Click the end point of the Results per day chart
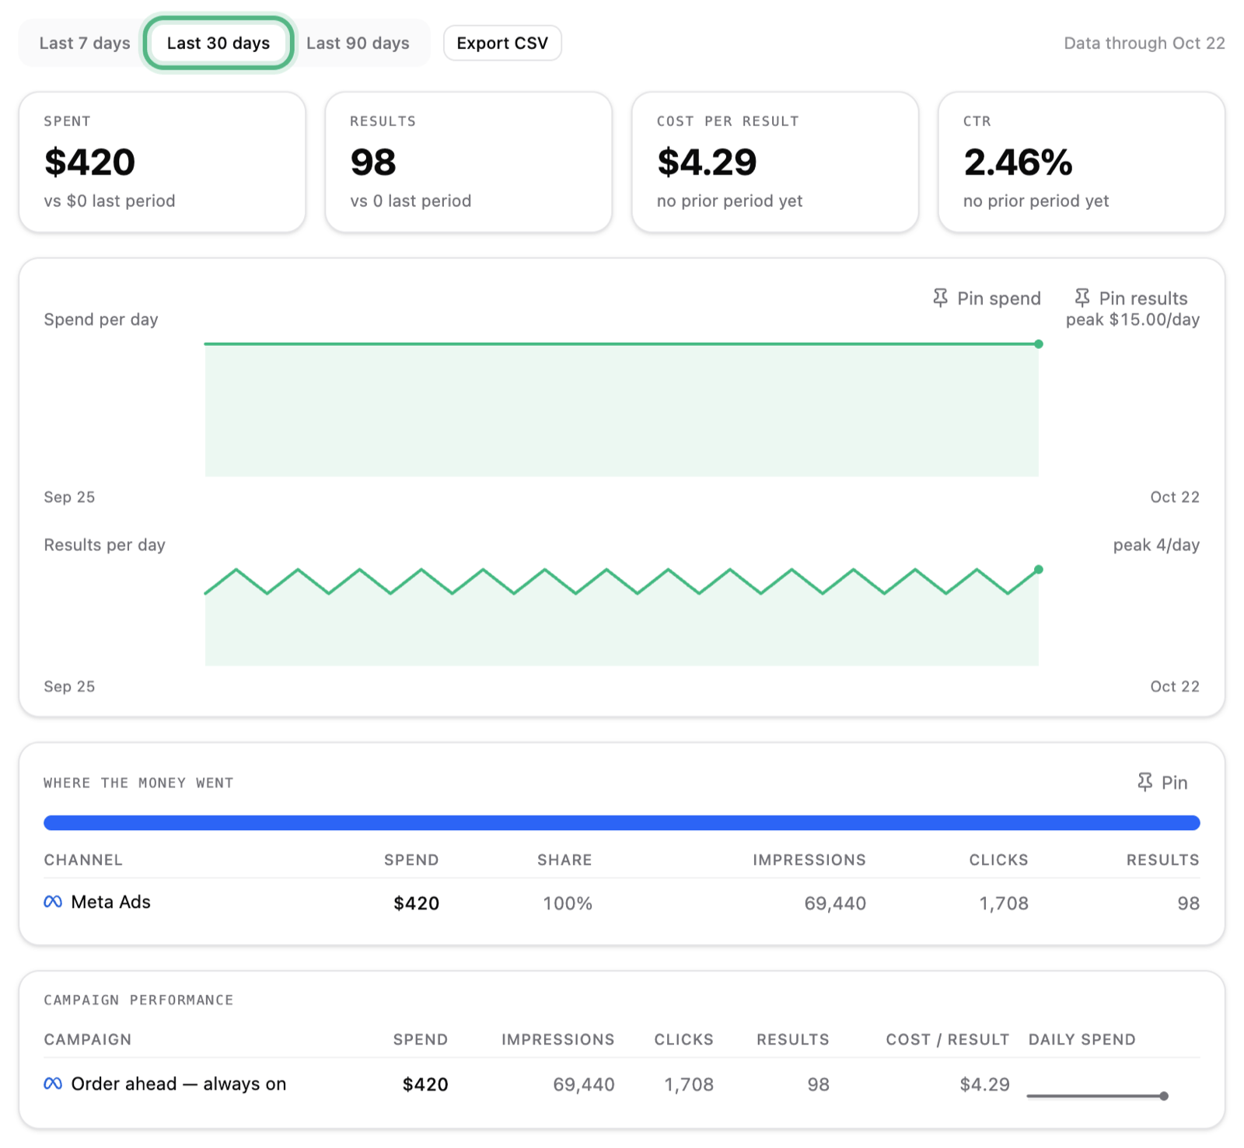This screenshot has height=1148, width=1244. click(1038, 570)
